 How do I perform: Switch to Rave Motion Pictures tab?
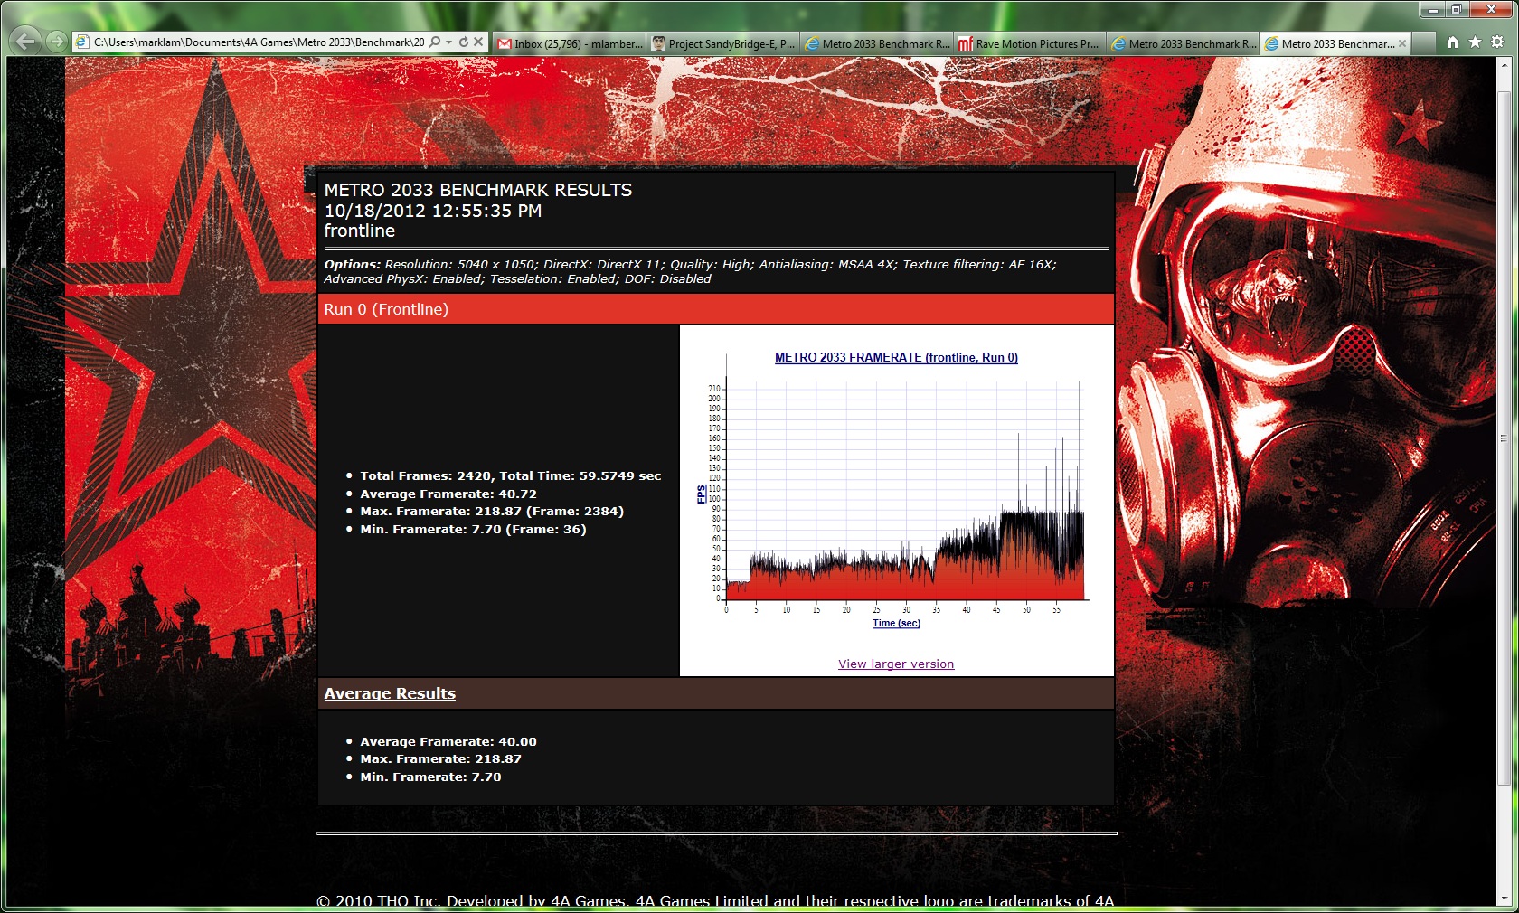coord(1029,43)
